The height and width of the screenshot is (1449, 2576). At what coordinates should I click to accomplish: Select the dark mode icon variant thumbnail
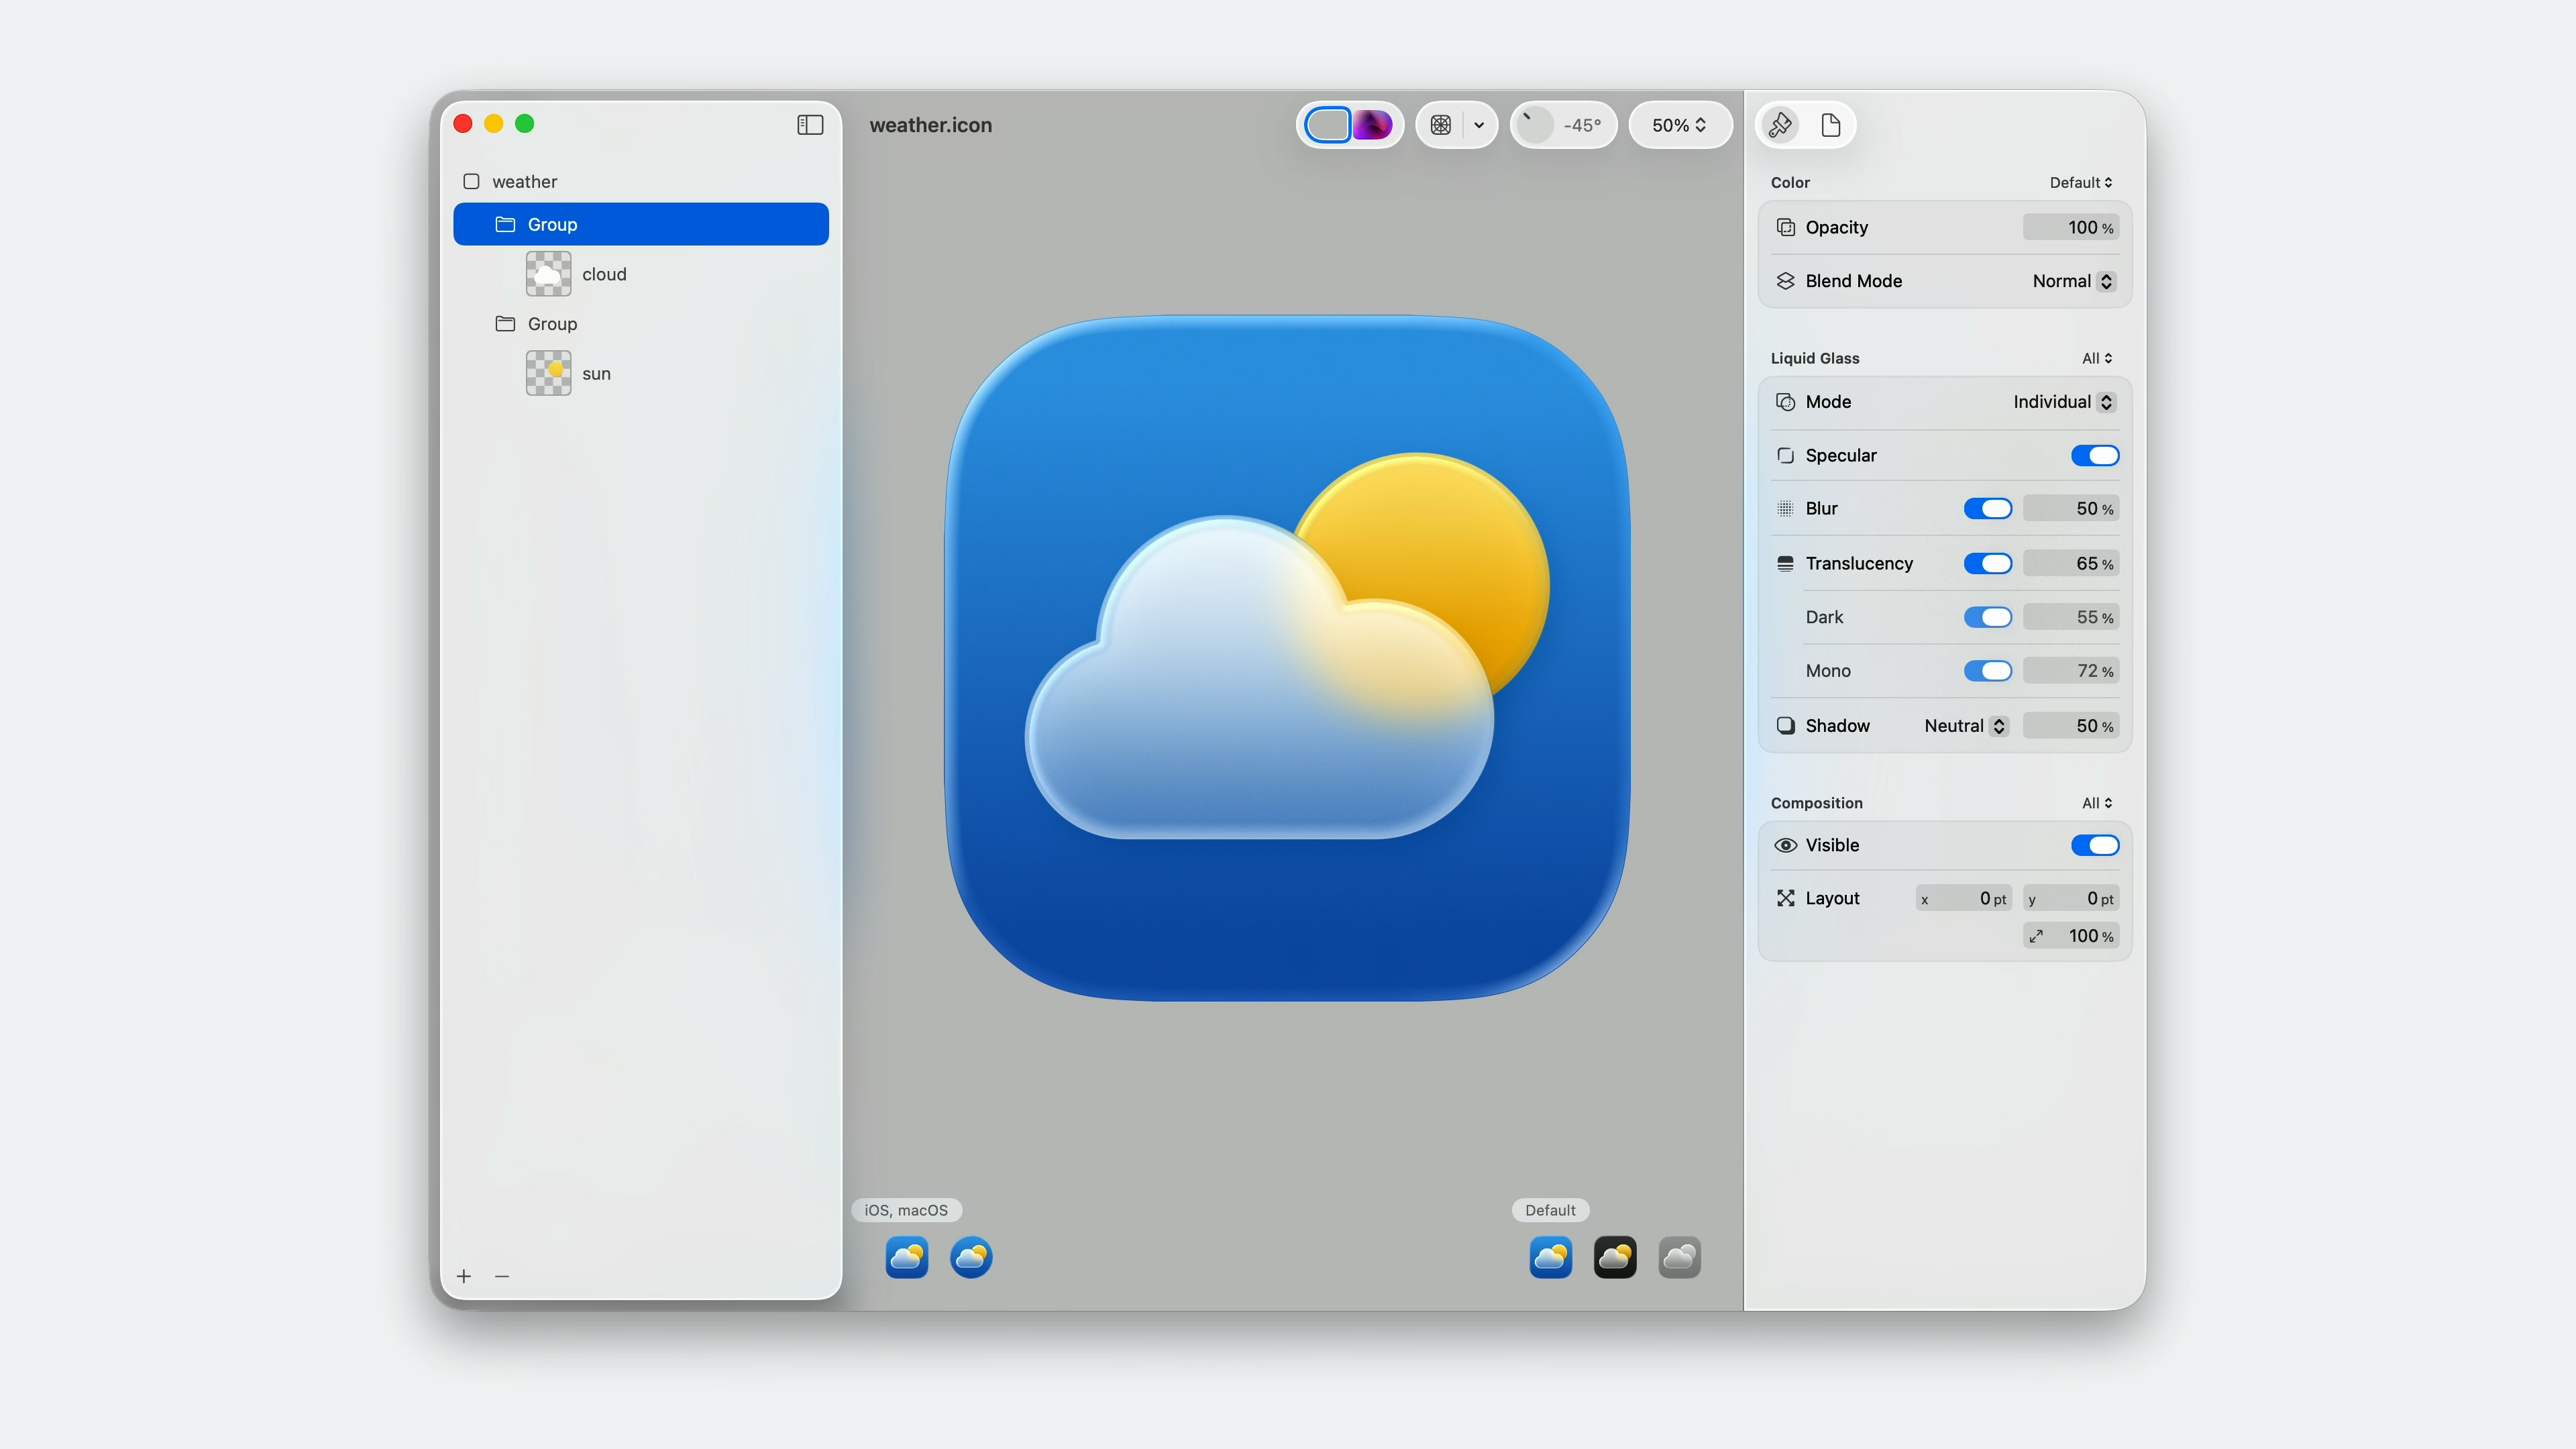click(x=1615, y=1257)
